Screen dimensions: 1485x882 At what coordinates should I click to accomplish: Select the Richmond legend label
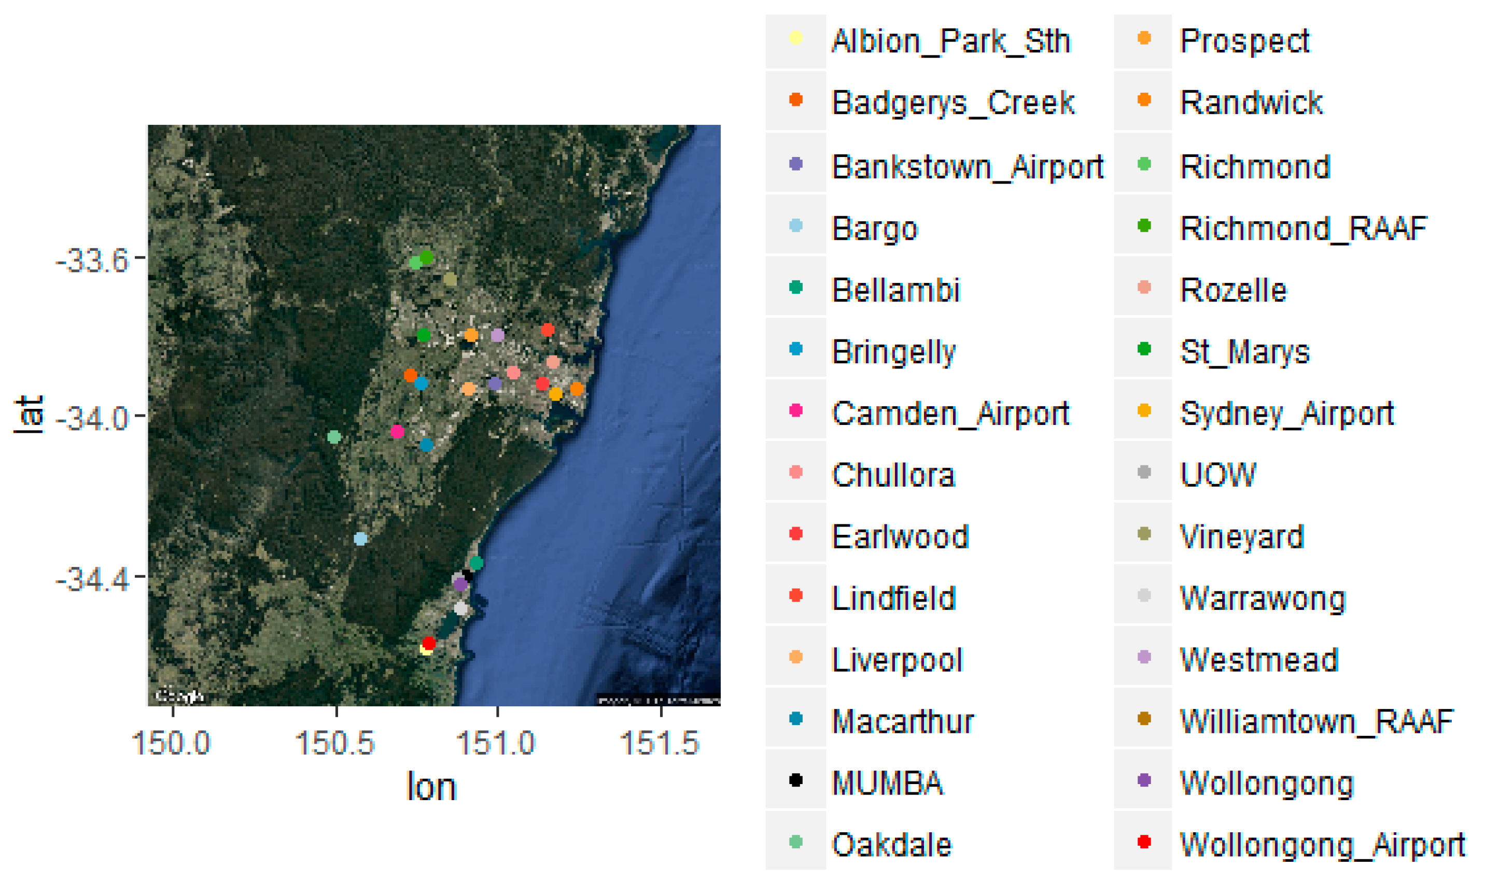coord(1255,166)
